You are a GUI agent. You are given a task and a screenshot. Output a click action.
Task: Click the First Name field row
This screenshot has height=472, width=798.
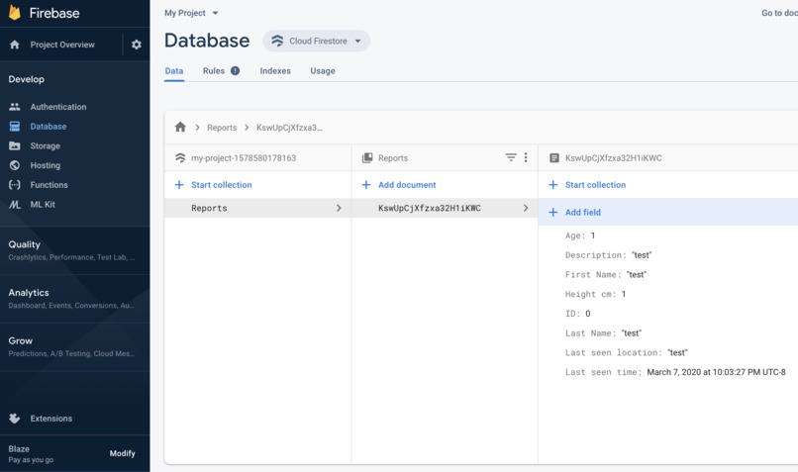(x=606, y=275)
